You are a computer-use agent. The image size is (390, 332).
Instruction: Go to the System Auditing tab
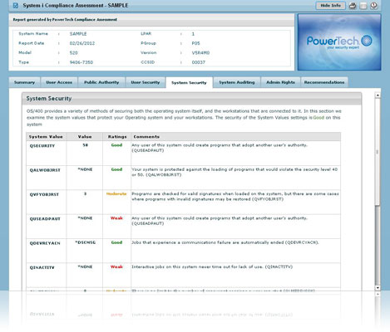(x=237, y=82)
